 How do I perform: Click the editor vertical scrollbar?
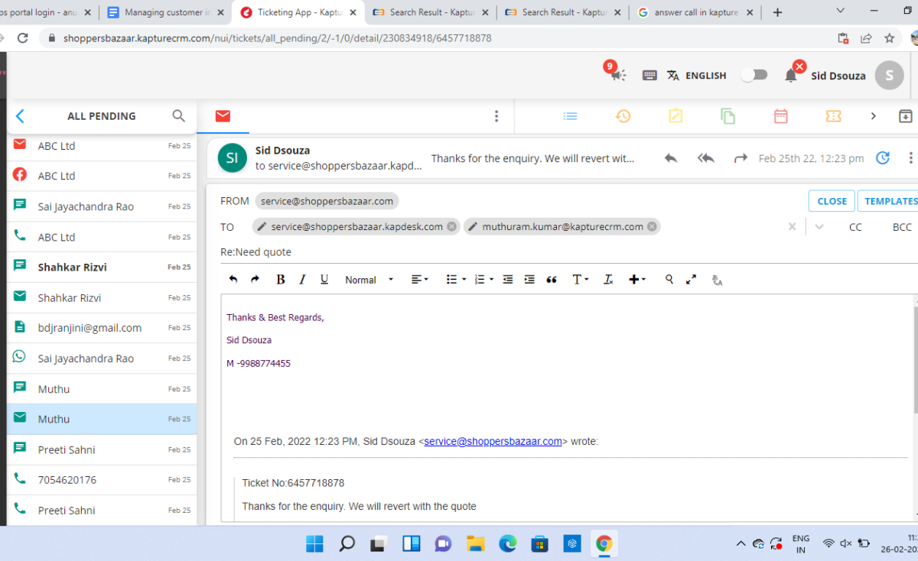[x=915, y=359]
